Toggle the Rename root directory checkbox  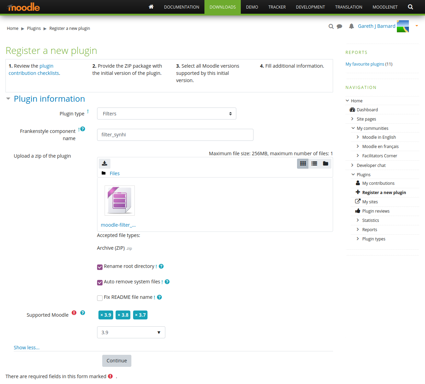click(x=100, y=267)
